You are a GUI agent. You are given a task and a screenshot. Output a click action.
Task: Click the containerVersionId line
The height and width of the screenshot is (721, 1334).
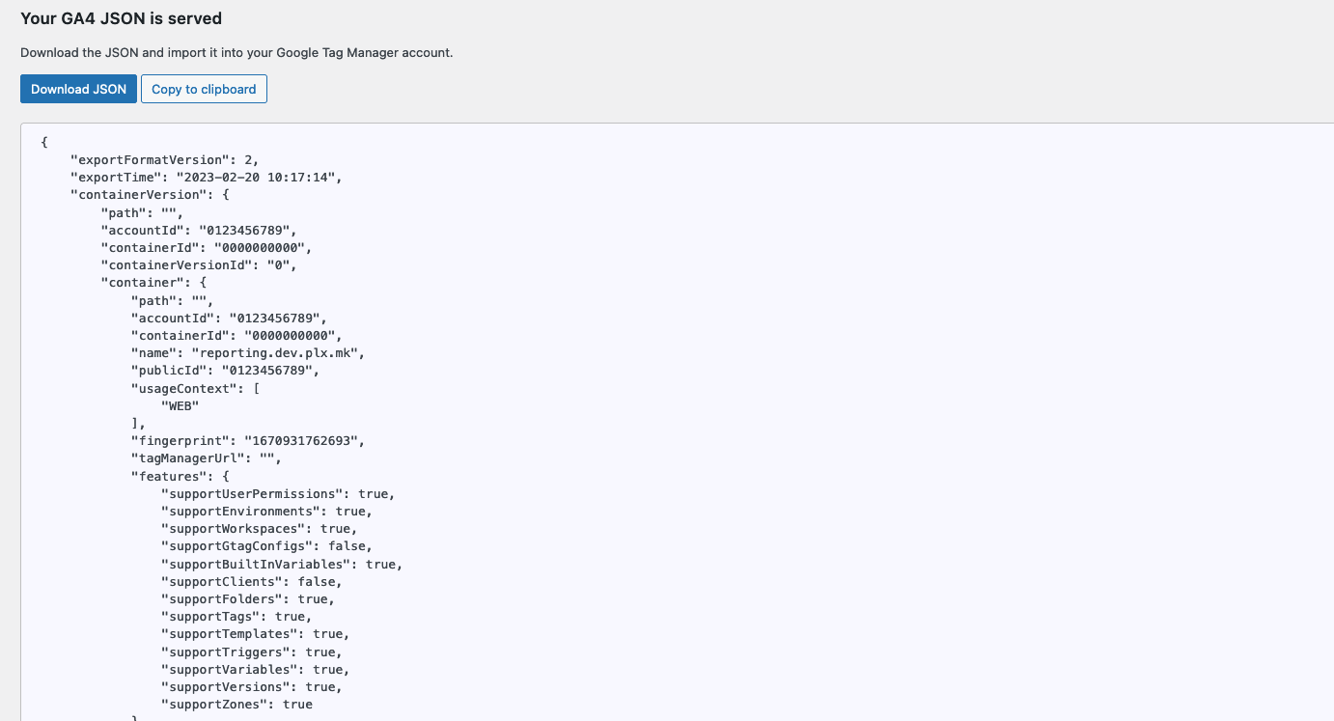200,264
